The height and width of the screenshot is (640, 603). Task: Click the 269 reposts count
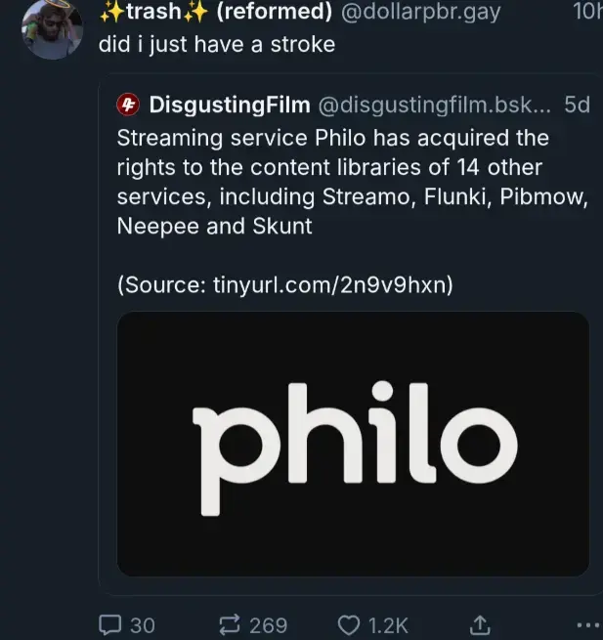point(268,624)
